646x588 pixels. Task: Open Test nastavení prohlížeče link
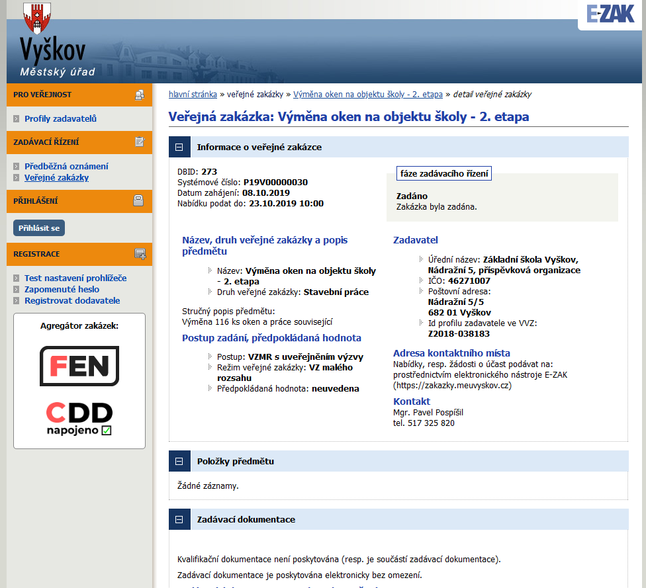[75, 278]
